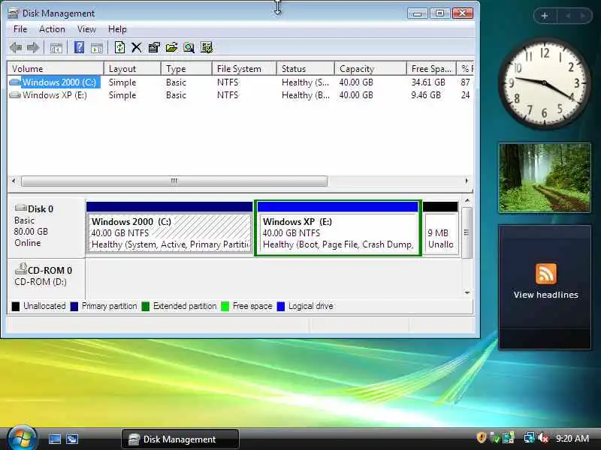The image size is (601, 450).
Task: Click the Disk 0 label panel
Action: coord(46,227)
